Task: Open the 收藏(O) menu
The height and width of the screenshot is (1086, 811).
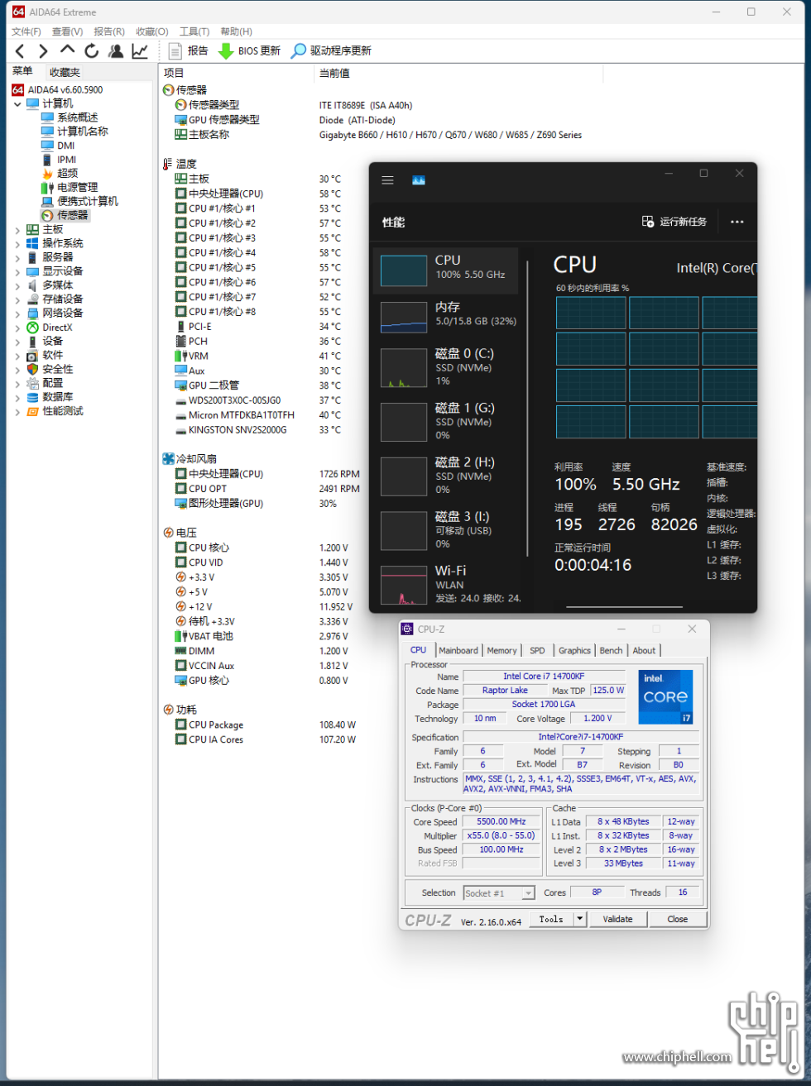Action: pos(152,31)
